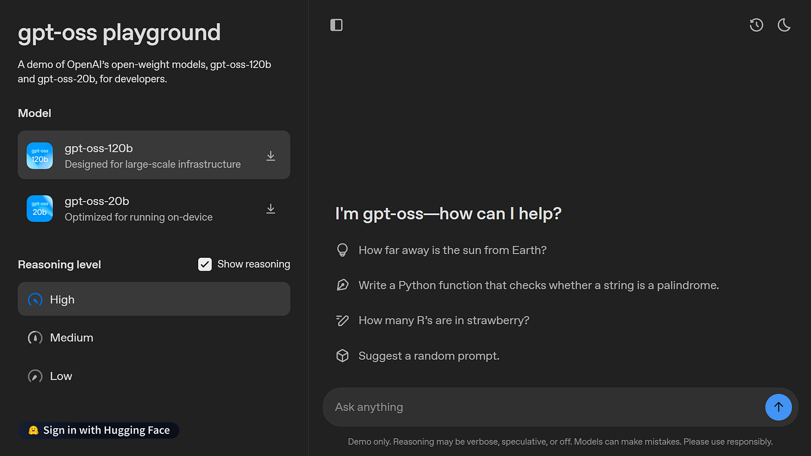This screenshot has width=811, height=456.
Task: Switch to the gpt-oss-20b model
Action: pyautogui.click(x=139, y=209)
